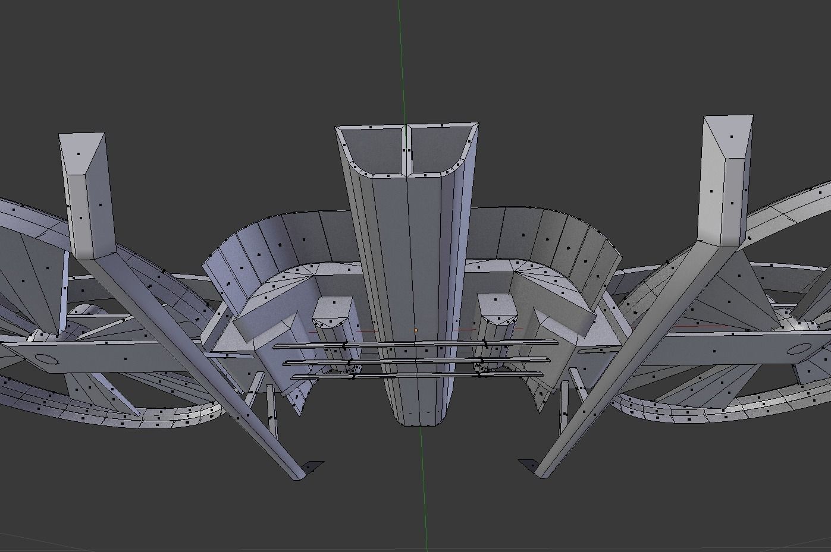
Task: Select the vertex at the tower's top edge
Action: coord(372,127)
